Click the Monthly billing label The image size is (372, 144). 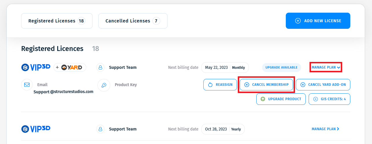point(238,68)
